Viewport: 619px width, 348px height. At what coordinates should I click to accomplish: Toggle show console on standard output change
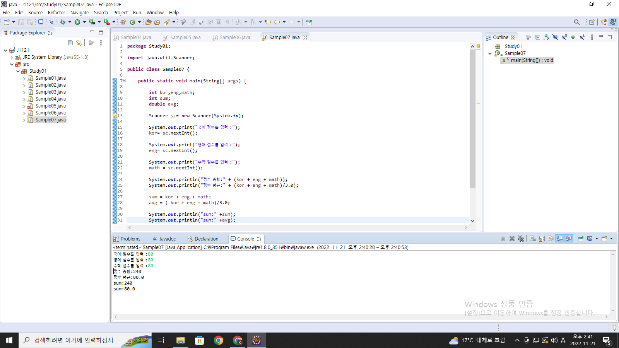click(560, 239)
